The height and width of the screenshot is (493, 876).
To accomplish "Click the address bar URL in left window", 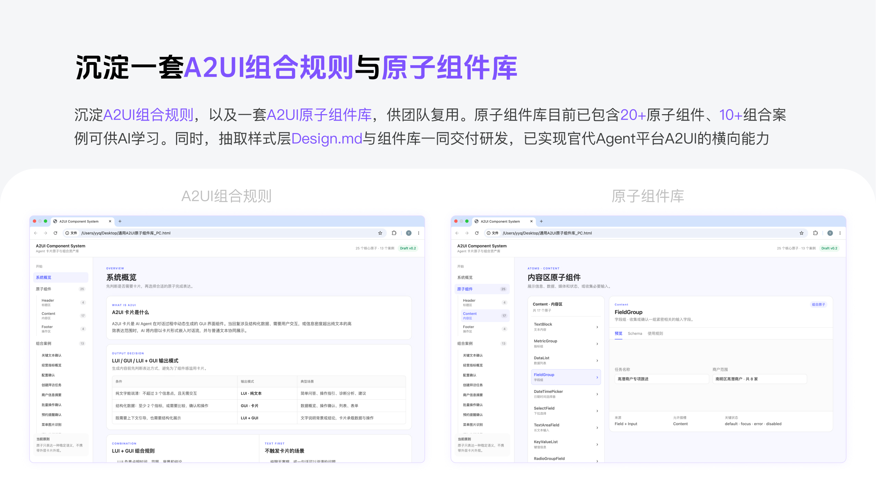I will [126, 233].
